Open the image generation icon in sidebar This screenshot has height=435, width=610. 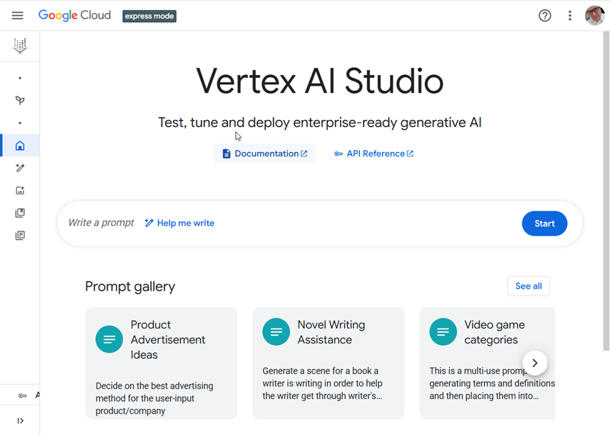[20, 190]
